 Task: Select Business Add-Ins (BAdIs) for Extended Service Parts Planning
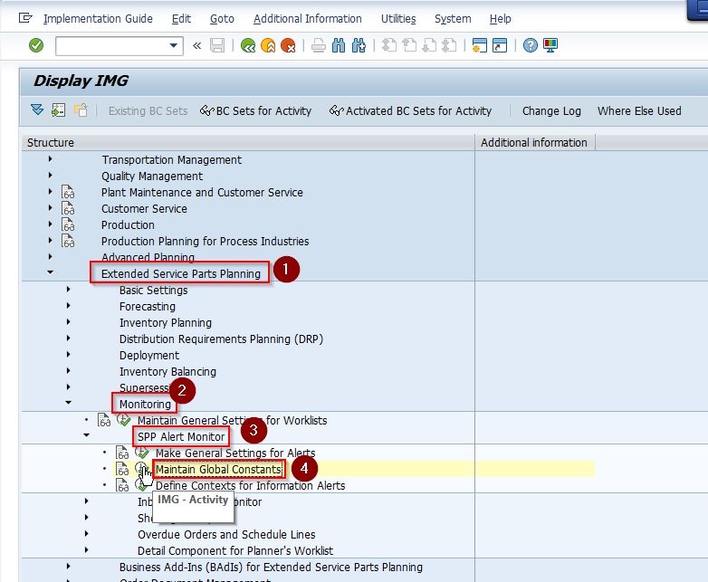coord(271,568)
